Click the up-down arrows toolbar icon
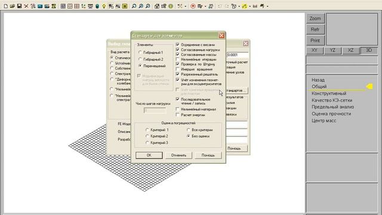The image size is (382, 215). tap(84, 6)
